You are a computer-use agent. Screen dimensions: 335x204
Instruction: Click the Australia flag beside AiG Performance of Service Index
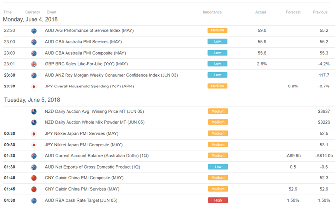point(34,31)
